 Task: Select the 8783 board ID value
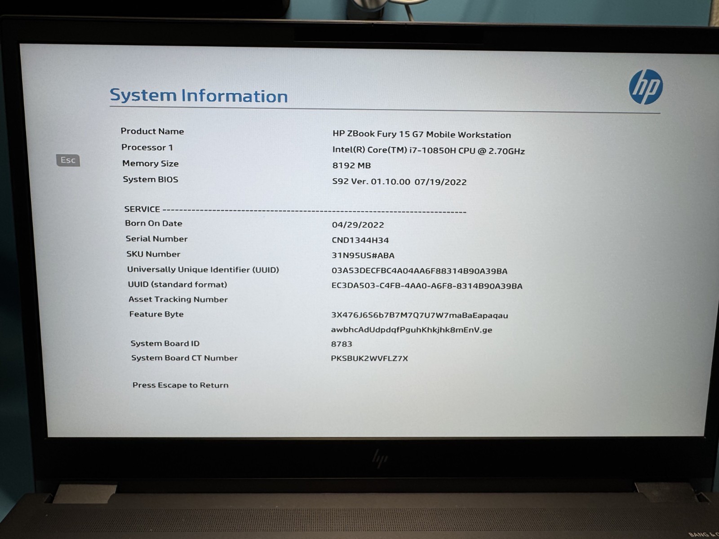342,344
